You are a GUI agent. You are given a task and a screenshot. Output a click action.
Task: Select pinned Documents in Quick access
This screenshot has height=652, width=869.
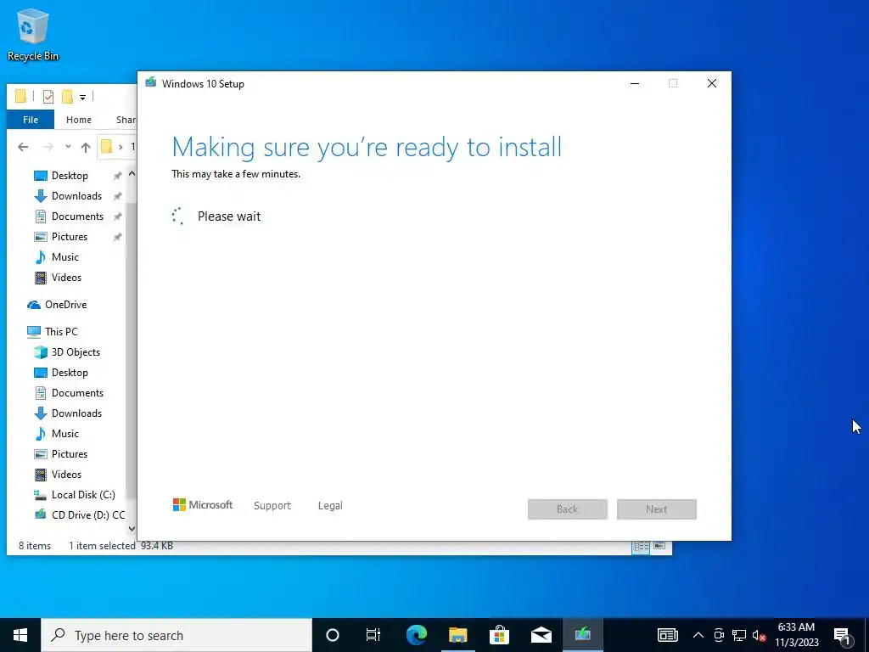click(77, 216)
